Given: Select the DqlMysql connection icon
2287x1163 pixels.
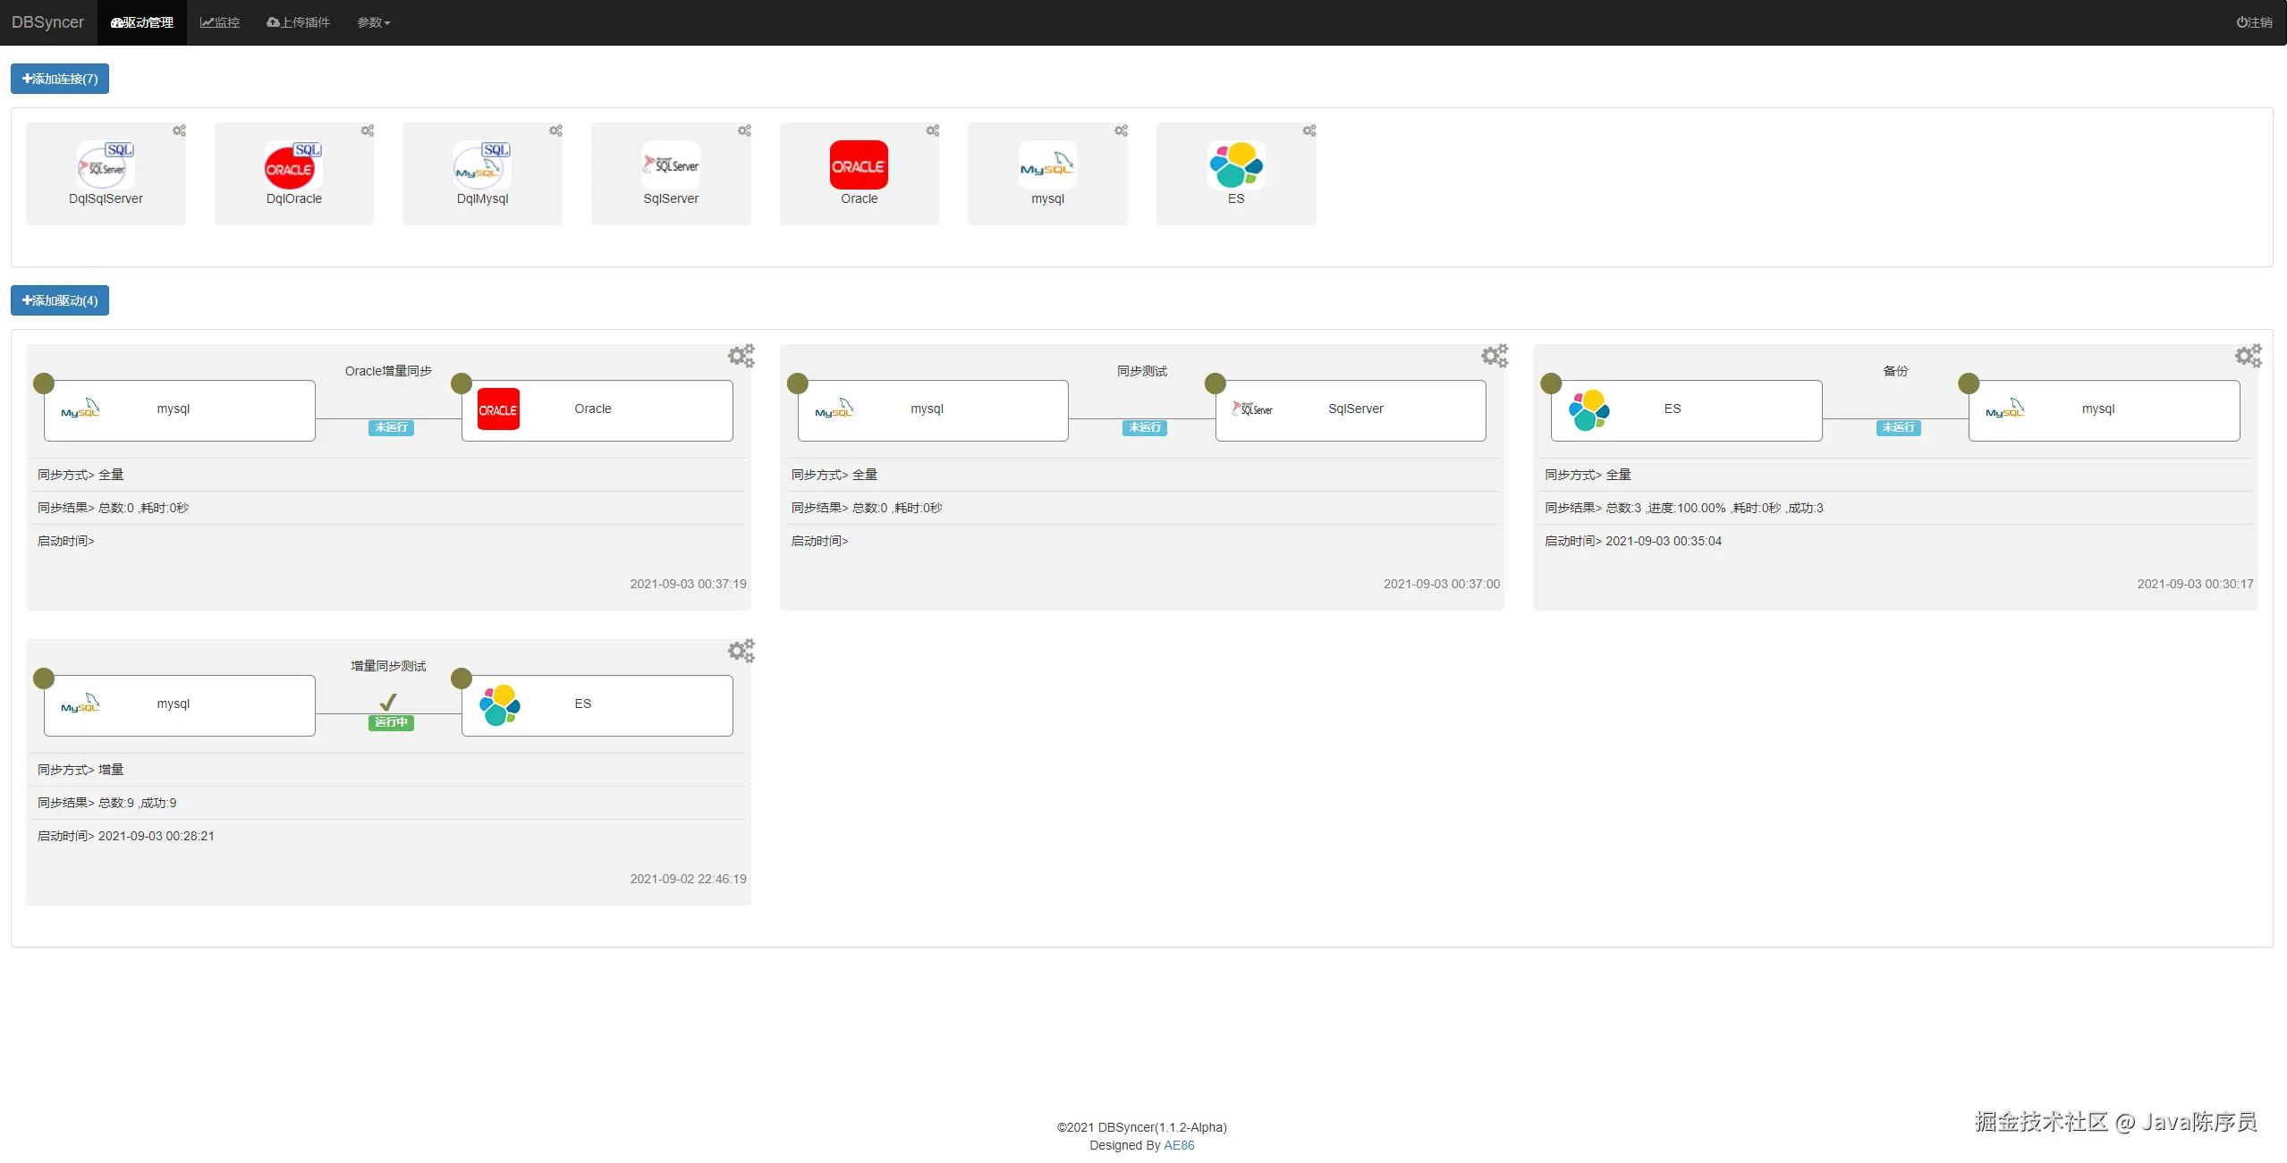Looking at the screenshot, I should pyautogui.click(x=482, y=165).
